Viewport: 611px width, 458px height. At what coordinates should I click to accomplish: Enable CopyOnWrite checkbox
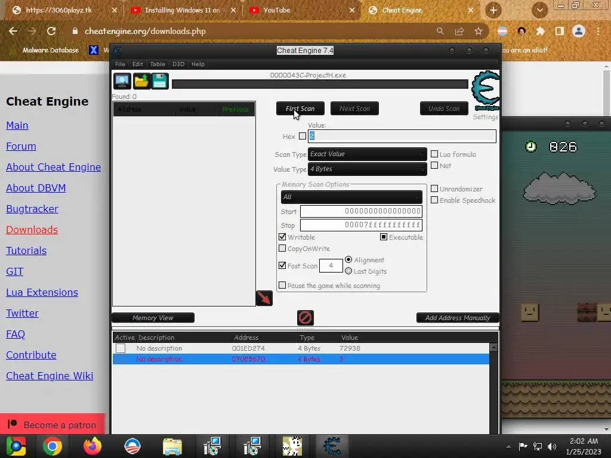point(282,248)
